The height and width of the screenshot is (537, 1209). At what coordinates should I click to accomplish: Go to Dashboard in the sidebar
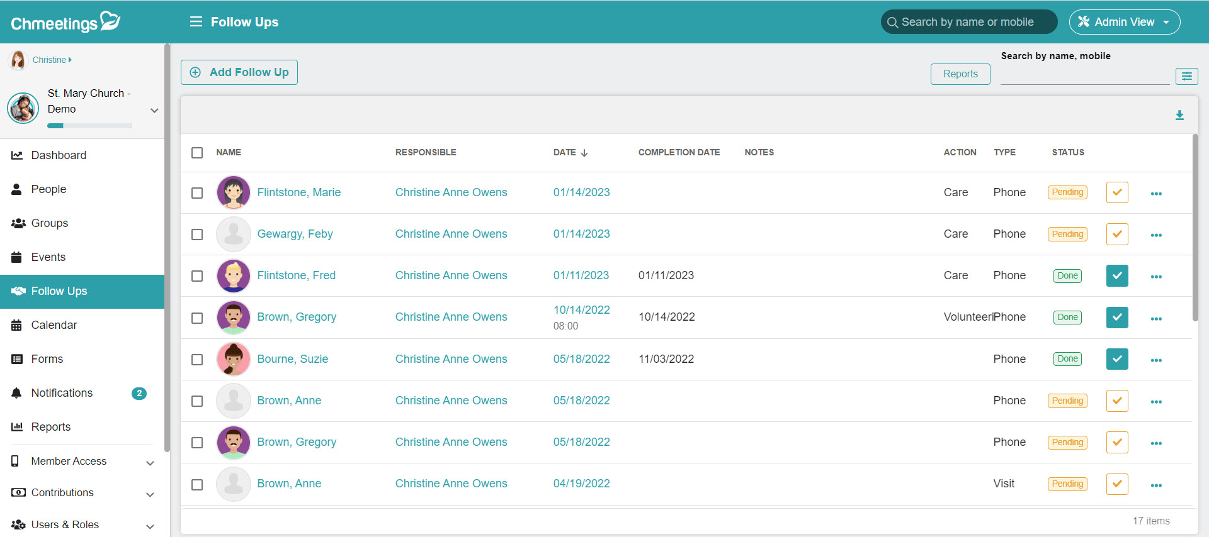click(x=59, y=155)
